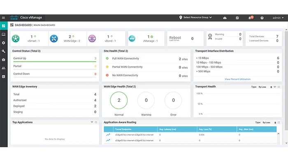Open Configuration gear in sidebar
The width and height of the screenshot is (288, 162).
(x=3, y=43)
